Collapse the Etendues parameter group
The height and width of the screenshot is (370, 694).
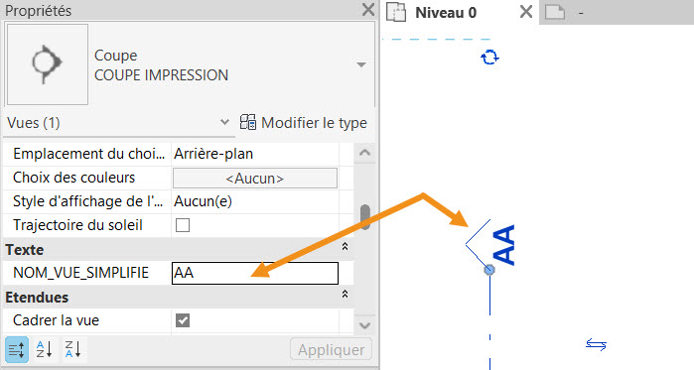[x=345, y=294]
